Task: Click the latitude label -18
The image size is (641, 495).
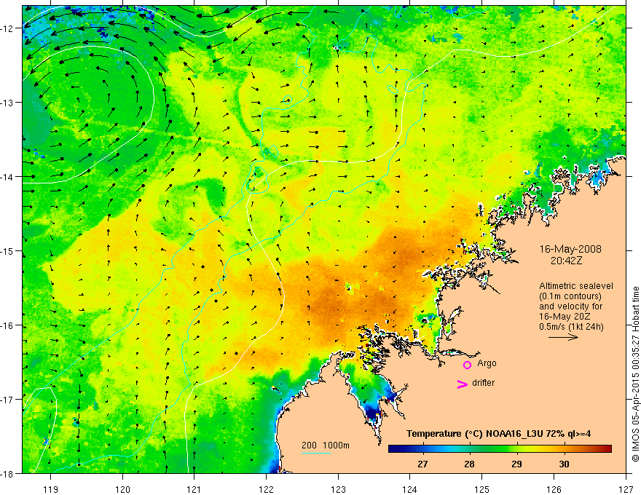Action: pos(7,473)
